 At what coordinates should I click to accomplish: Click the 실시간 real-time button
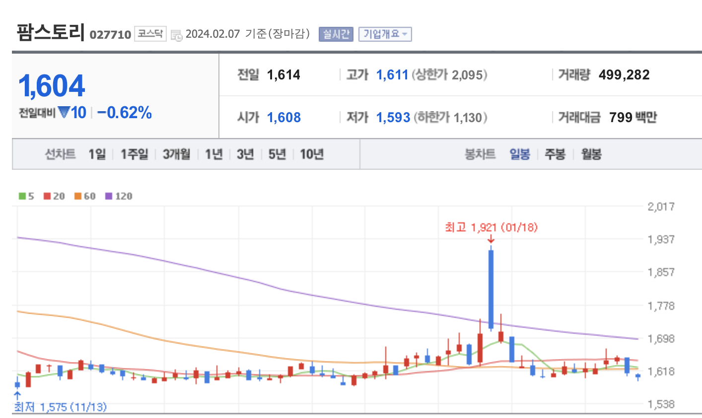click(336, 34)
